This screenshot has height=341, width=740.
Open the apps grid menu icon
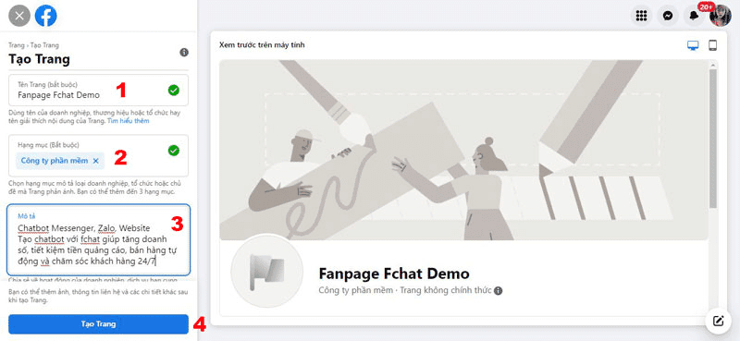[x=641, y=16]
